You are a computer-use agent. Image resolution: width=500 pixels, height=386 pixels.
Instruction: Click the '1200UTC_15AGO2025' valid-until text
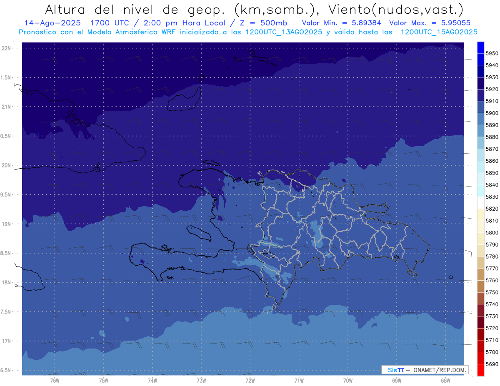tap(439, 32)
